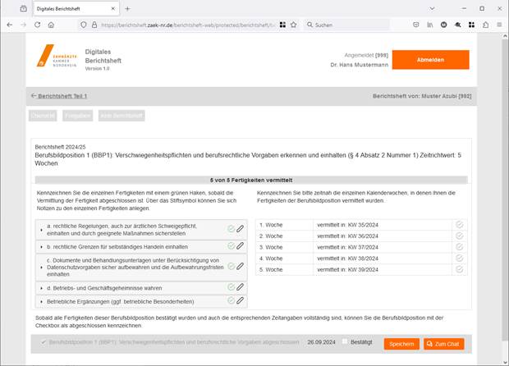Viewport: 509px width, 366px height.
Task: Click the name Dr. Hans Mustermann
Action: pyautogui.click(x=359, y=65)
